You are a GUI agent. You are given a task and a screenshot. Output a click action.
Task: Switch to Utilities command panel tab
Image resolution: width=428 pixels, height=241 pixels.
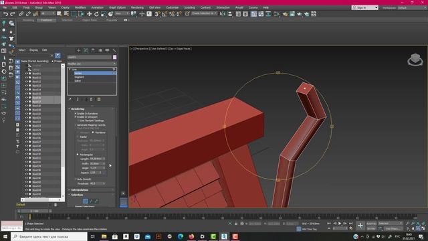point(114,50)
